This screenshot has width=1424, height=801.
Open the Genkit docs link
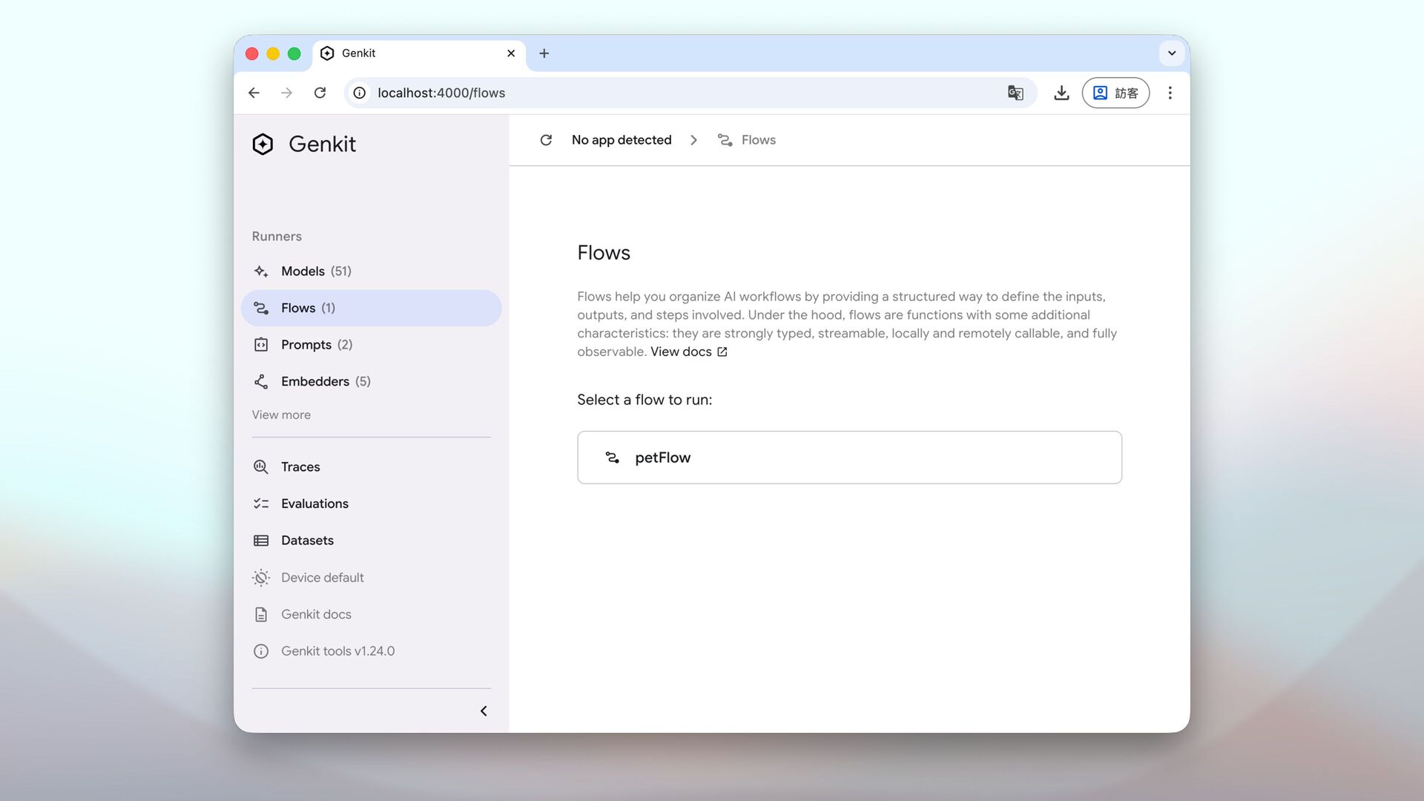[x=316, y=615]
